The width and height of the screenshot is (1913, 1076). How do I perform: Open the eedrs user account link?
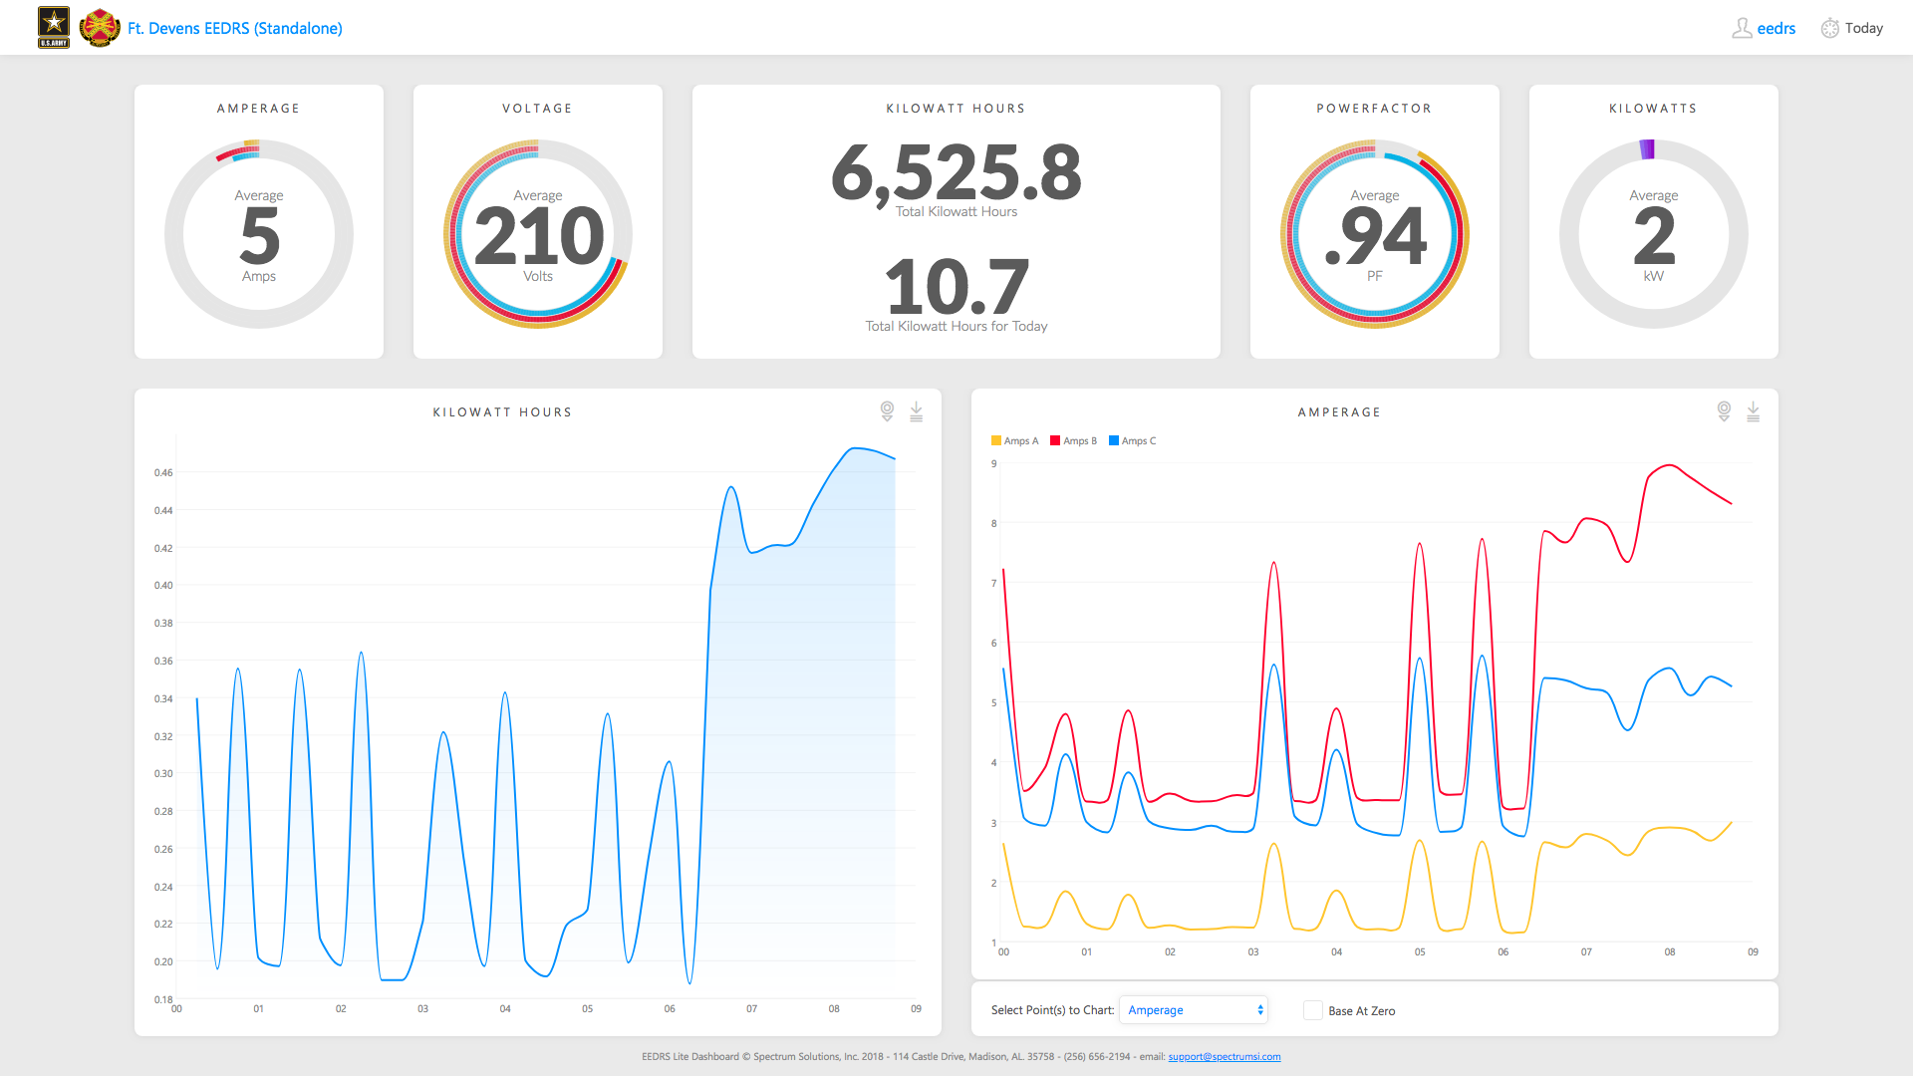(x=1776, y=28)
